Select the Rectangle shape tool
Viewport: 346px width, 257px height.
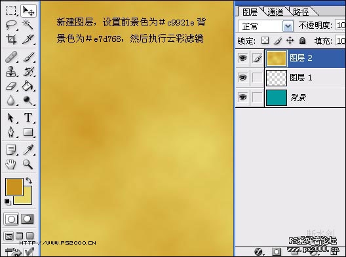28,132
